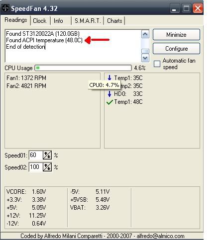Open the Charts tab

click(114, 21)
